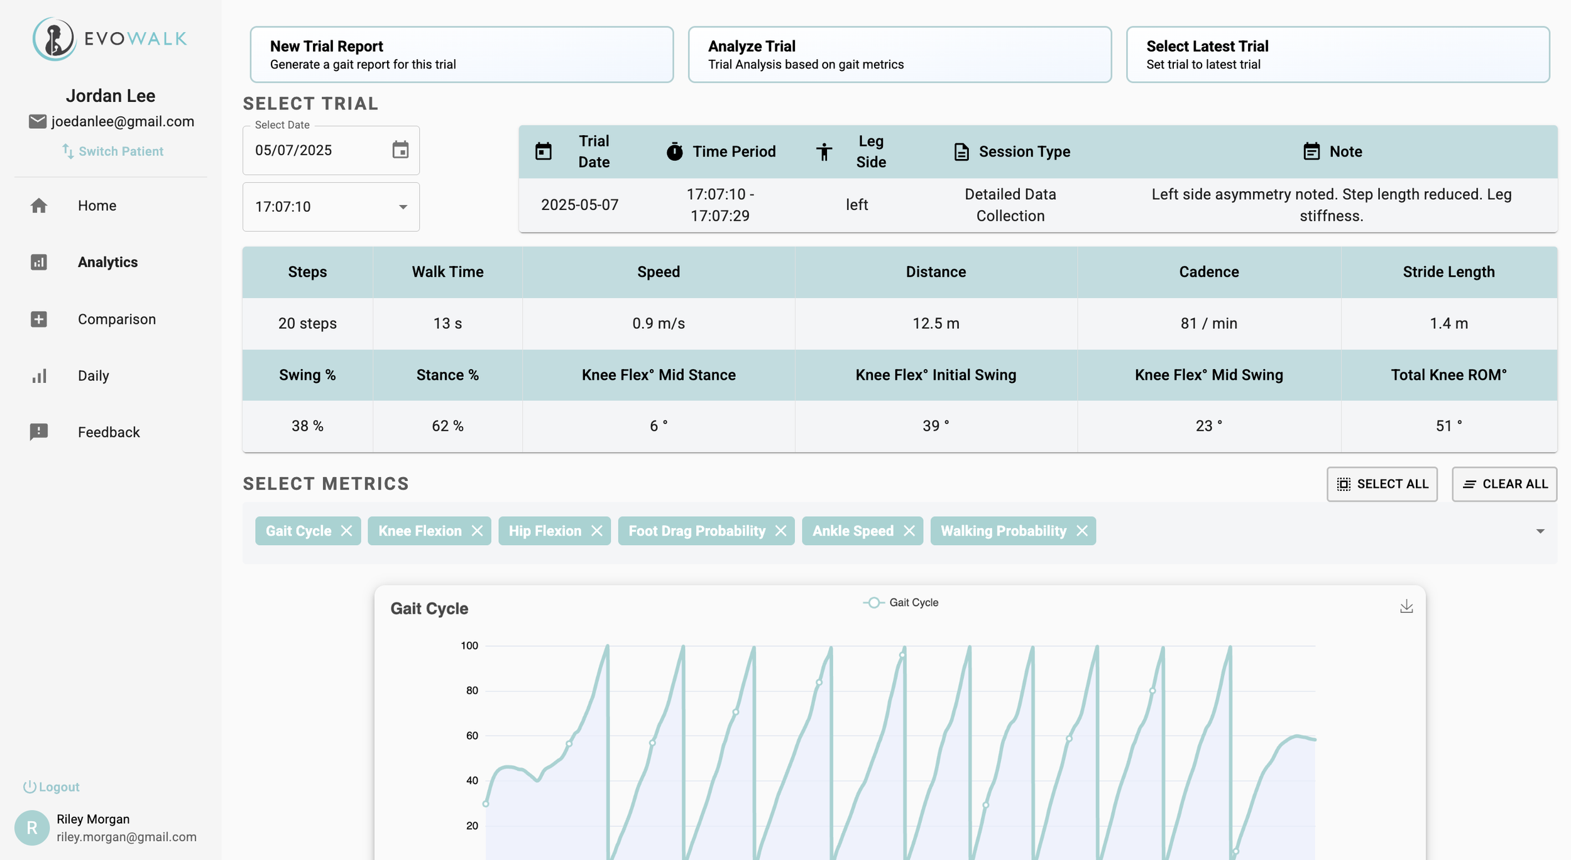Open the Analytics page
The width and height of the screenshot is (1571, 860).
[107, 262]
